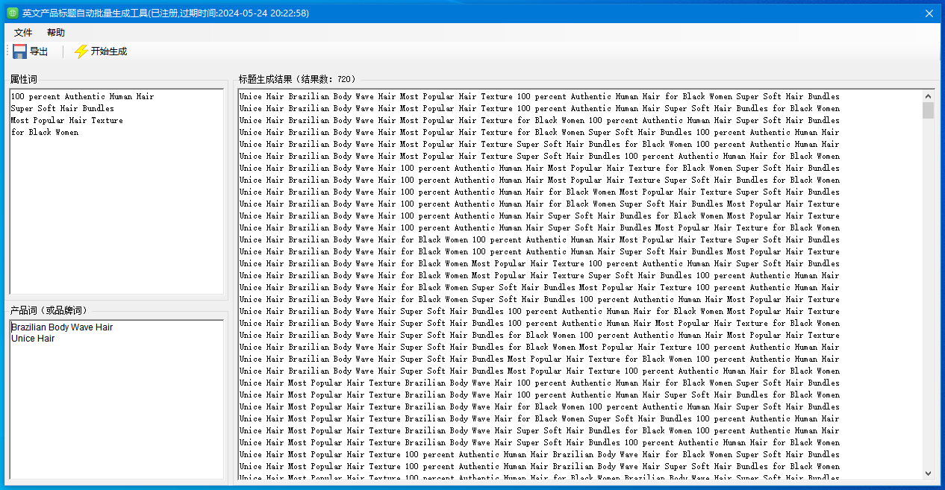This screenshot has width=945, height=490.
Task: Click the results scrollbar thumb
Action: click(x=929, y=110)
